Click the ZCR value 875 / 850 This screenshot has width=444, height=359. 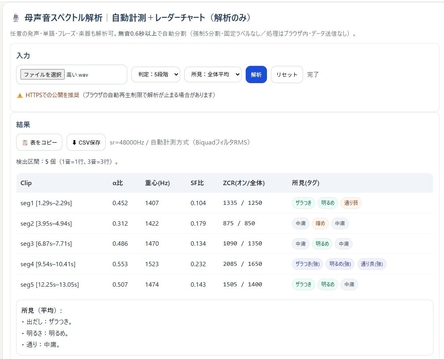pos(239,223)
